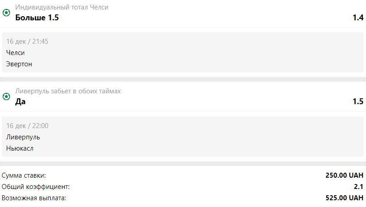Open the Эвертон team name

click(19, 64)
